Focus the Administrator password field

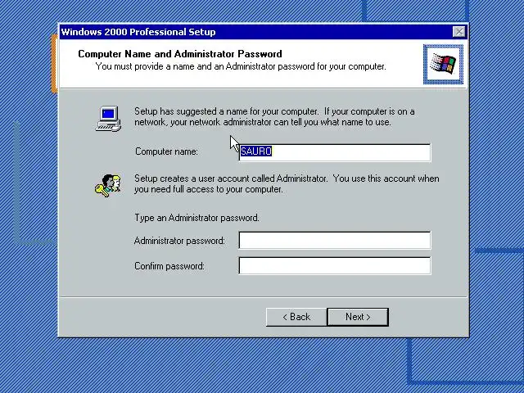tap(335, 240)
